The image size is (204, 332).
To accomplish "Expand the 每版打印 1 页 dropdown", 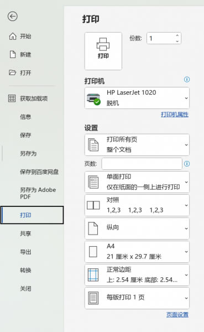I will pos(137,298).
